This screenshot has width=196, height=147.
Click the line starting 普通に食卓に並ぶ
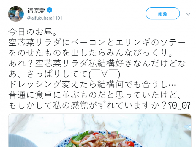95,95
